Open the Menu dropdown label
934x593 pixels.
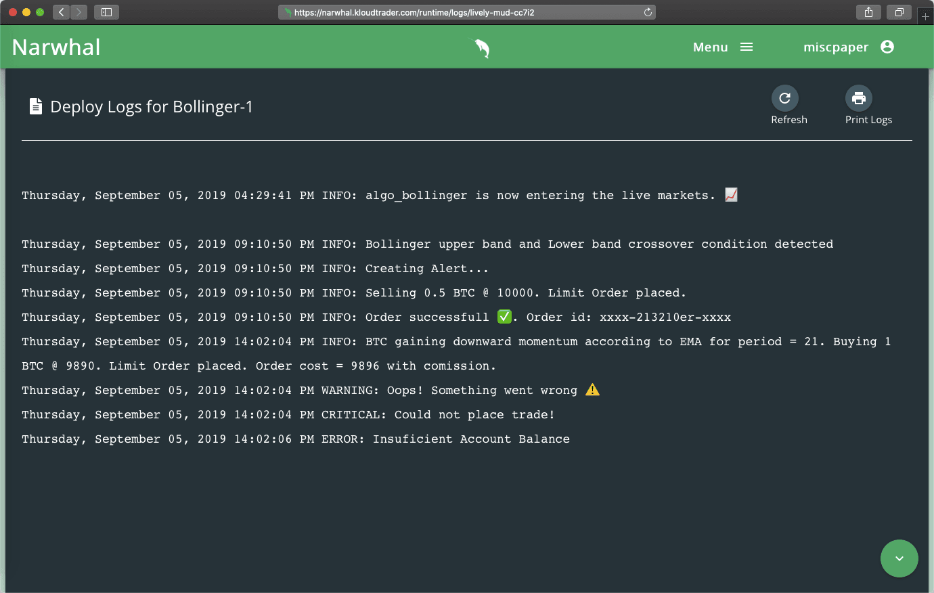coord(711,47)
